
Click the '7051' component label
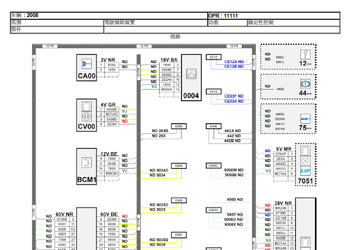[305, 181]
